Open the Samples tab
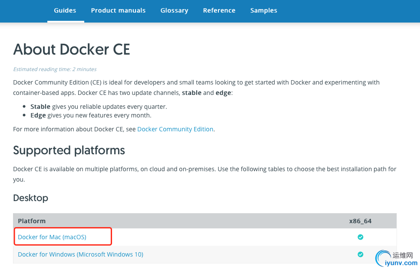The image size is (420, 270). point(264,10)
